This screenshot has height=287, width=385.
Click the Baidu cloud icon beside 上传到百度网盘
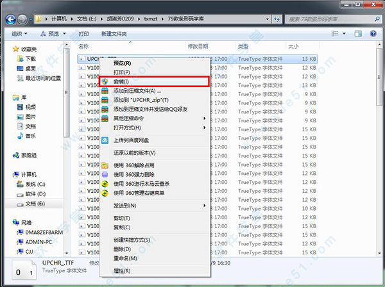[105, 140]
